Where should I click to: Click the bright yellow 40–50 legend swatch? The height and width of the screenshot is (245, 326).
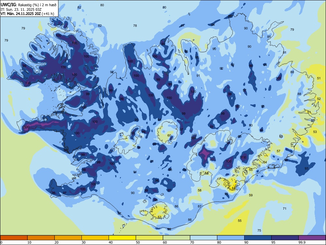point(122,238)
